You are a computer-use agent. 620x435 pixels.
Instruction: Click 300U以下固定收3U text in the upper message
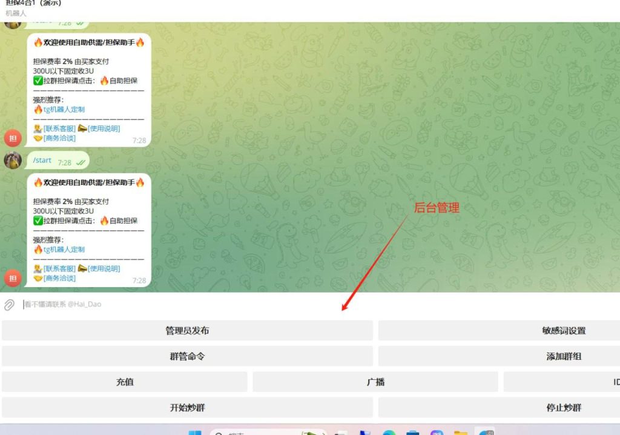(x=63, y=71)
